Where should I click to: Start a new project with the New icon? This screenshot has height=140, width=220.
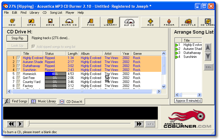click(x=12, y=22)
